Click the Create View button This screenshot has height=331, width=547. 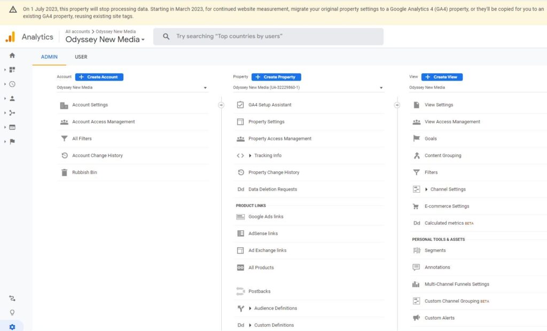click(442, 77)
